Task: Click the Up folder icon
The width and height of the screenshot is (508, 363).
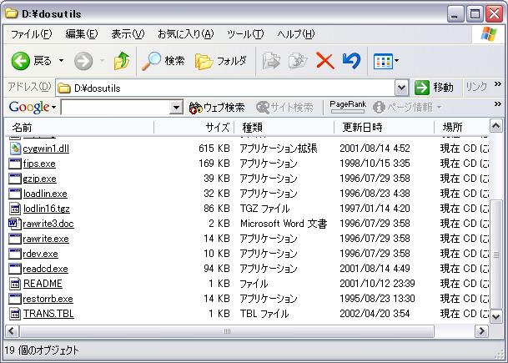Action: click(122, 61)
